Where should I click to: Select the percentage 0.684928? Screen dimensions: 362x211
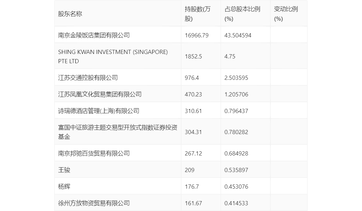pos(236,154)
